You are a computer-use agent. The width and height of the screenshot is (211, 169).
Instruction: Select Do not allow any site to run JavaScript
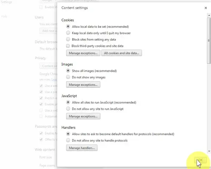tap(68, 109)
